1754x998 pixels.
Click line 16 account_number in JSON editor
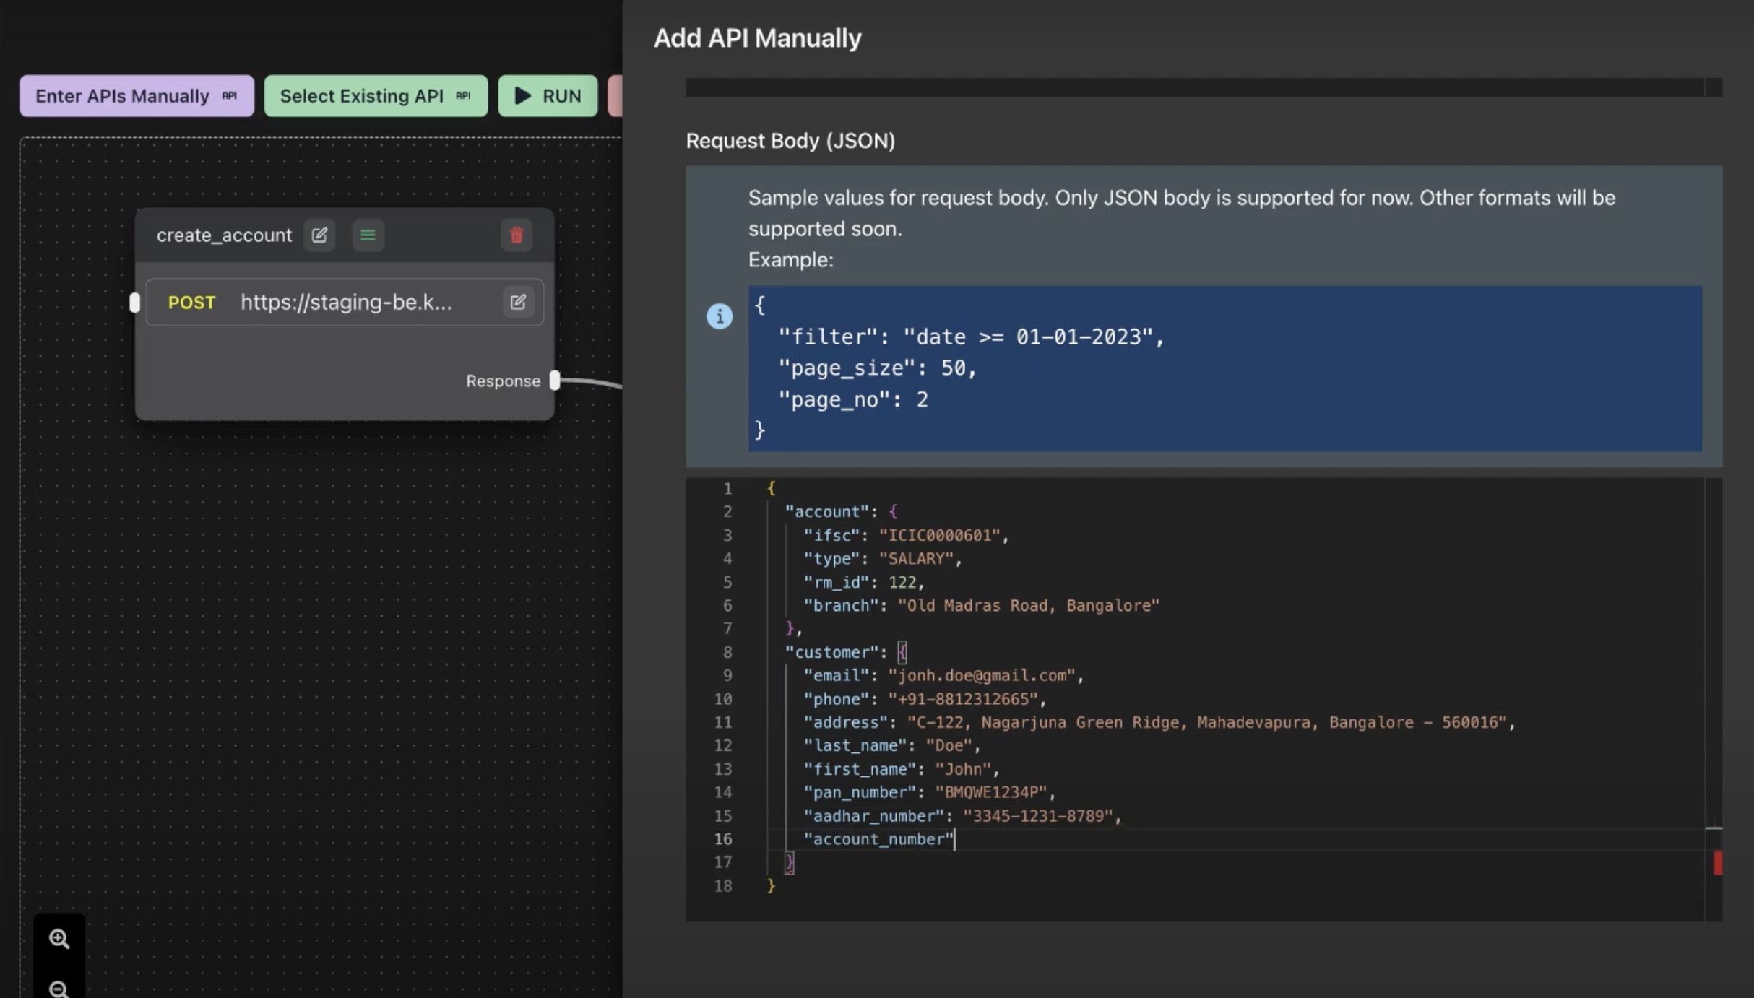tap(878, 839)
